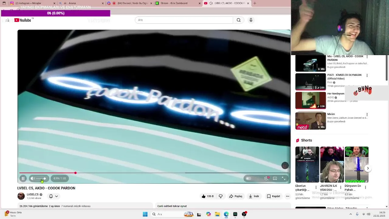
Task: Close the Instagram Mesajlar tab
Action: [x=55, y=3]
